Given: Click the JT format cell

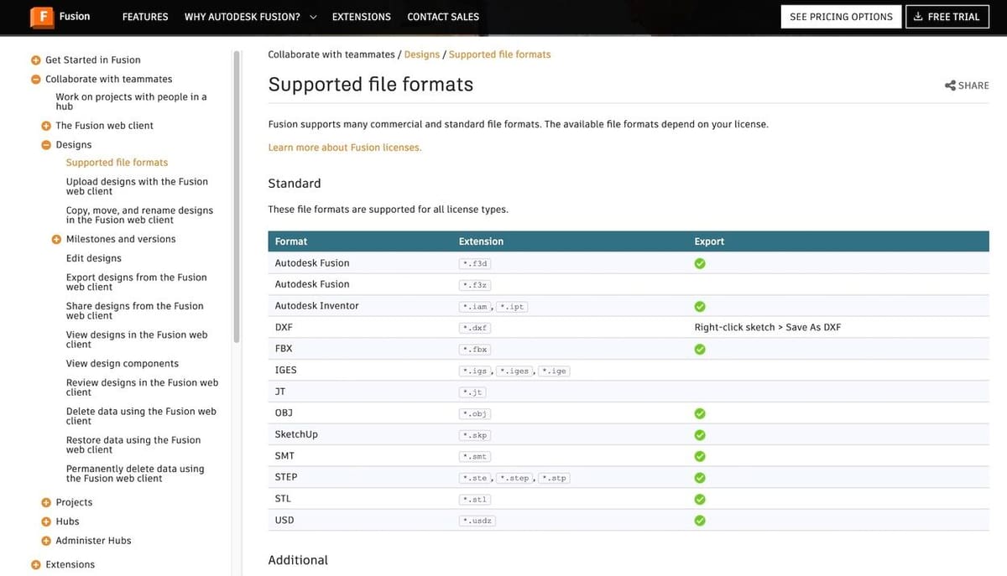Looking at the screenshot, I should (280, 392).
